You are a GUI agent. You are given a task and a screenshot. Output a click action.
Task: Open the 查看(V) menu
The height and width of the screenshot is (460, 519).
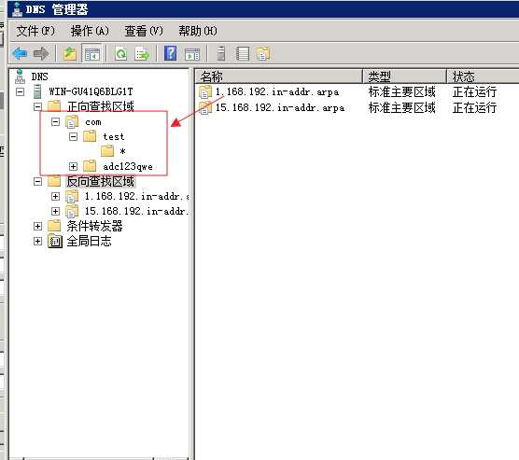[144, 31]
